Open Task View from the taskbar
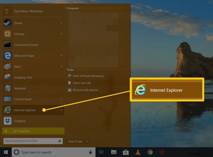 [x=101, y=152]
